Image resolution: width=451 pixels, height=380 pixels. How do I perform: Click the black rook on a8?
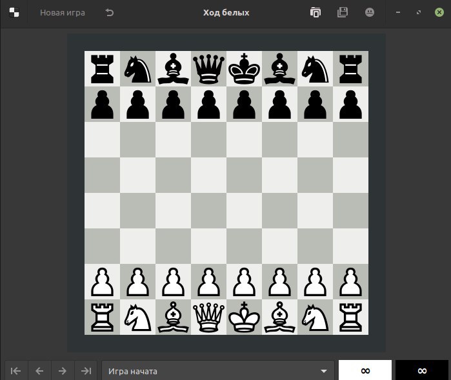[102, 69]
